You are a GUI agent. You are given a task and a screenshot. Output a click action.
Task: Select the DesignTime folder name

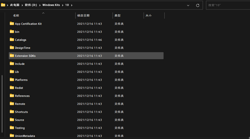tap(23, 48)
